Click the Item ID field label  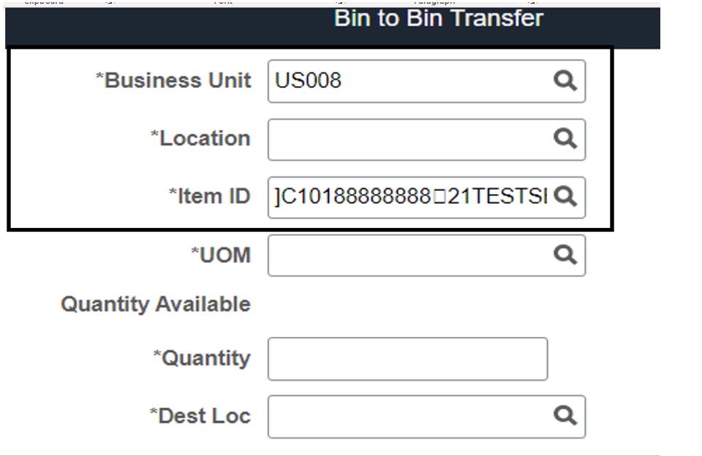point(210,196)
